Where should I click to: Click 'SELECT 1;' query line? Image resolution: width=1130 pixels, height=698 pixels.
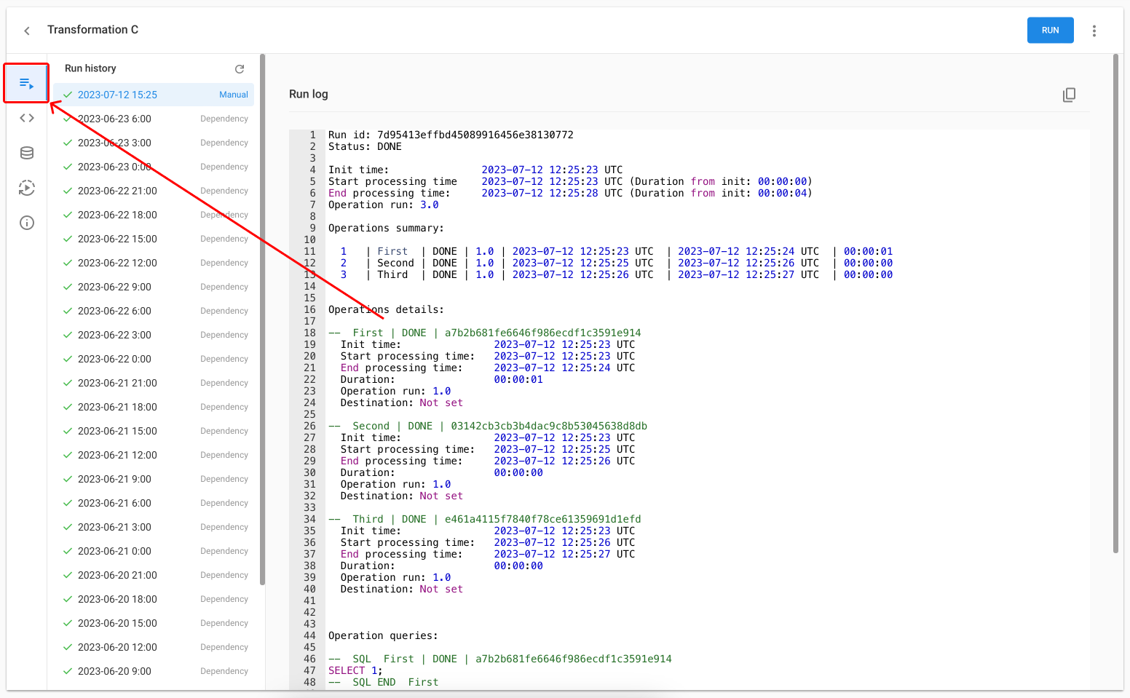tap(355, 670)
